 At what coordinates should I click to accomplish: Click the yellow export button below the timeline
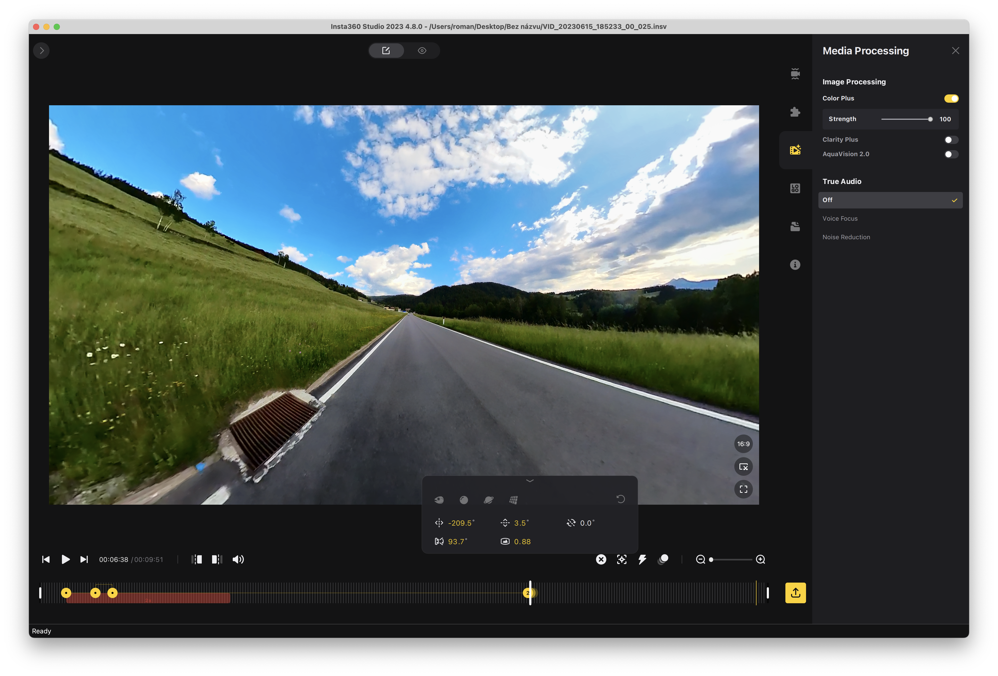(795, 593)
